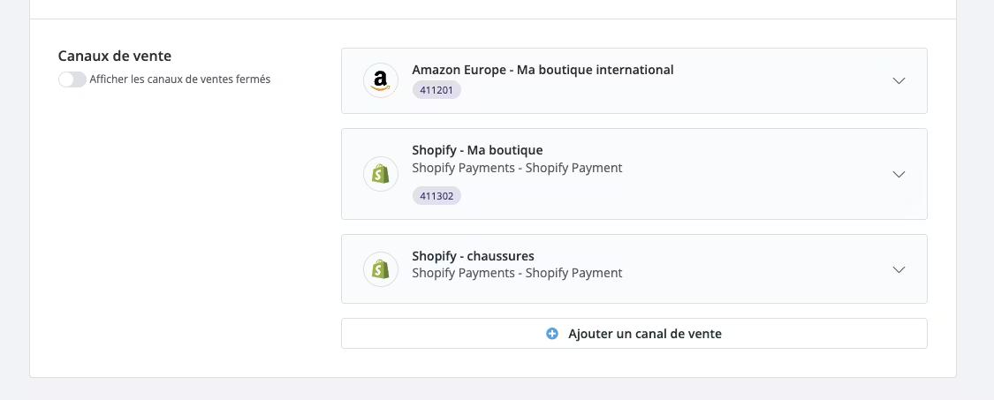Click the 411201 code badge
Image resolution: width=994 pixels, height=400 pixels.
[436, 90]
